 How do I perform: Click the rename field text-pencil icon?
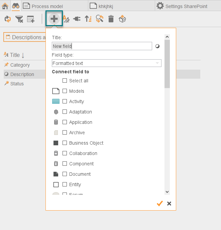pos(66,19)
